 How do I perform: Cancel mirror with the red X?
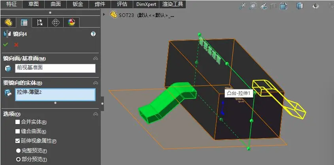click(x=16, y=45)
